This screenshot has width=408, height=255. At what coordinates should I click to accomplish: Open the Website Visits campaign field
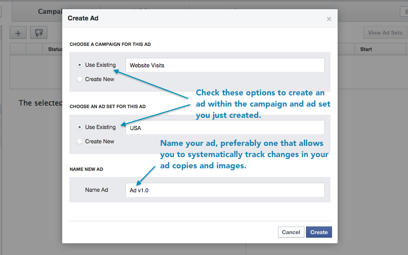point(225,65)
